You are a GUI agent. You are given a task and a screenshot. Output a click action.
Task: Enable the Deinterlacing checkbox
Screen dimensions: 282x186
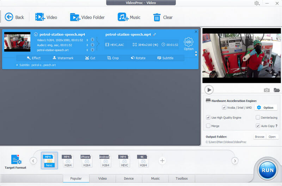(x=258, y=118)
